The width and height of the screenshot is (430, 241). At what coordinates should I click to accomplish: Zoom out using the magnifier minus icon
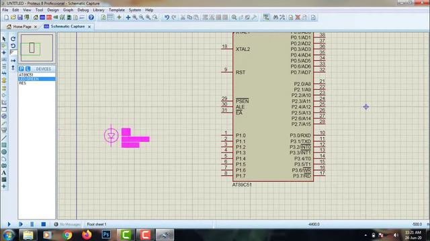pyautogui.click(x=142, y=17)
